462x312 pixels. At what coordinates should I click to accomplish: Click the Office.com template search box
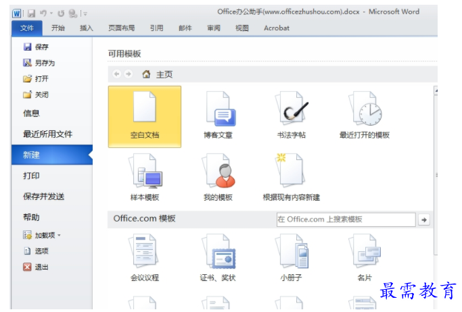click(346, 219)
